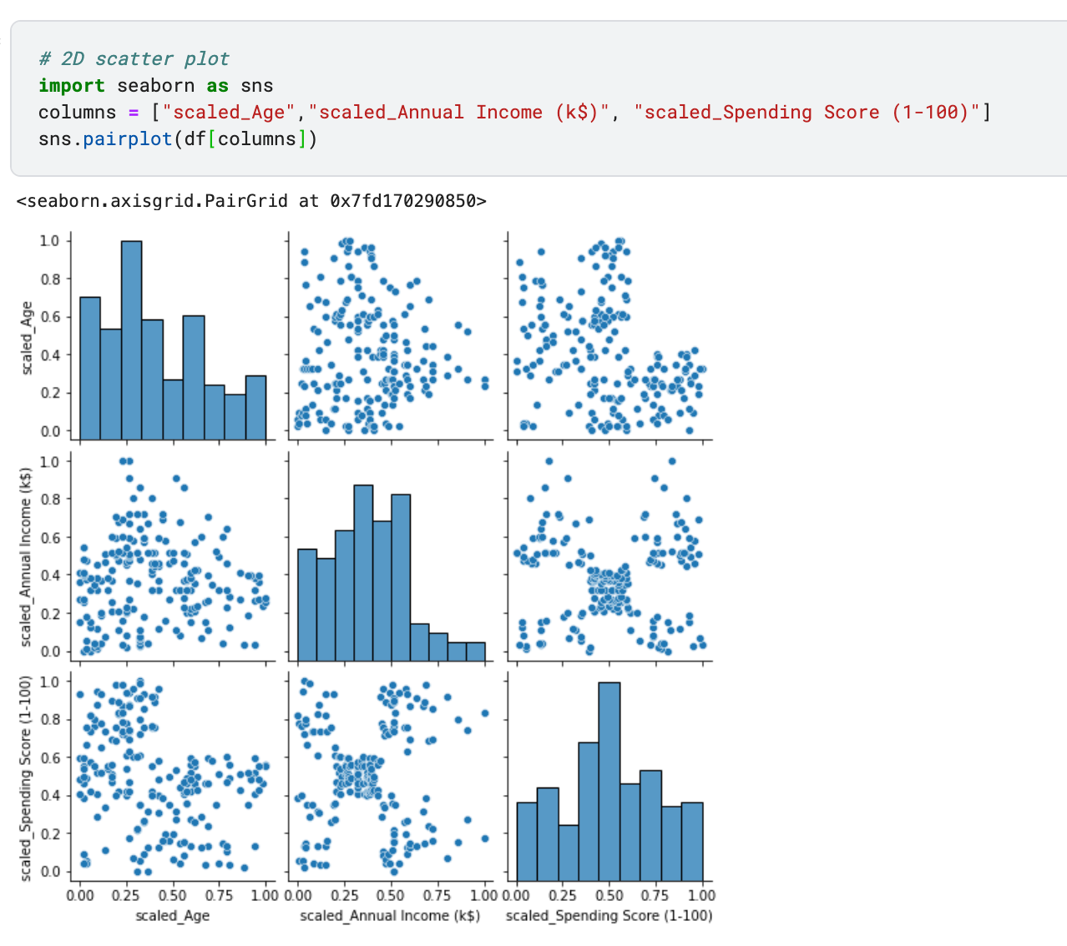Screen dimensions: 1067x946
Task: Click the 'scaled_Spending Score (1-100)' string in the code
Action: 806,112
